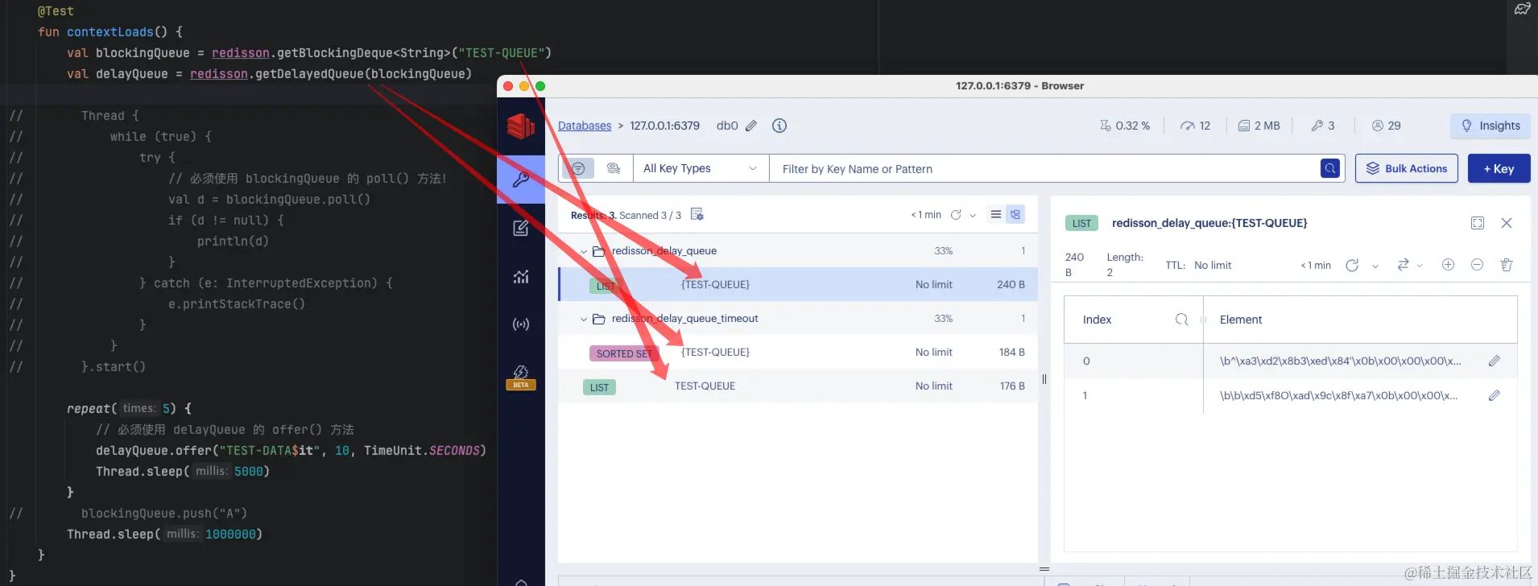Viewport: 1538px width, 586px height.
Task: Click the Index column header
Action: point(1097,320)
